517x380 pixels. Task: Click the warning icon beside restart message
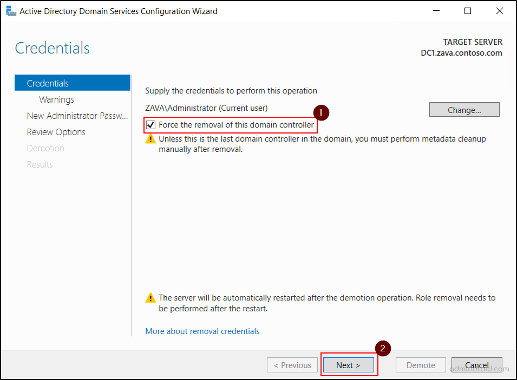click(150, 297)
